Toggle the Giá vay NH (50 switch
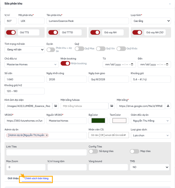The image size is (175, 188). click(x=137, y=32)
